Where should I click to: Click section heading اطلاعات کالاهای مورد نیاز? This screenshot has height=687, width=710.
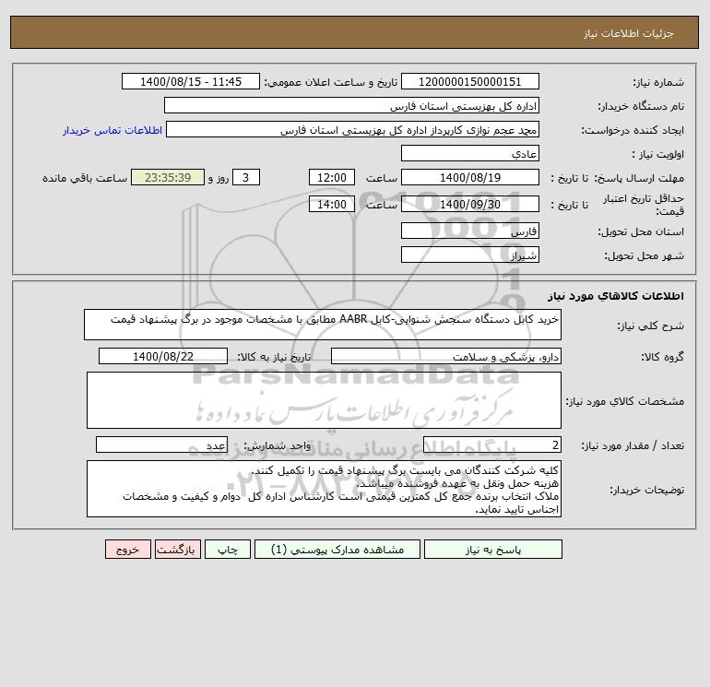(616, 296)
